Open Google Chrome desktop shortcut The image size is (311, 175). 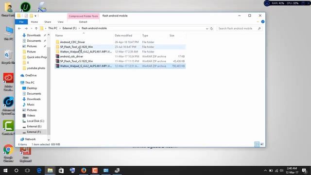tap(8, 154)
